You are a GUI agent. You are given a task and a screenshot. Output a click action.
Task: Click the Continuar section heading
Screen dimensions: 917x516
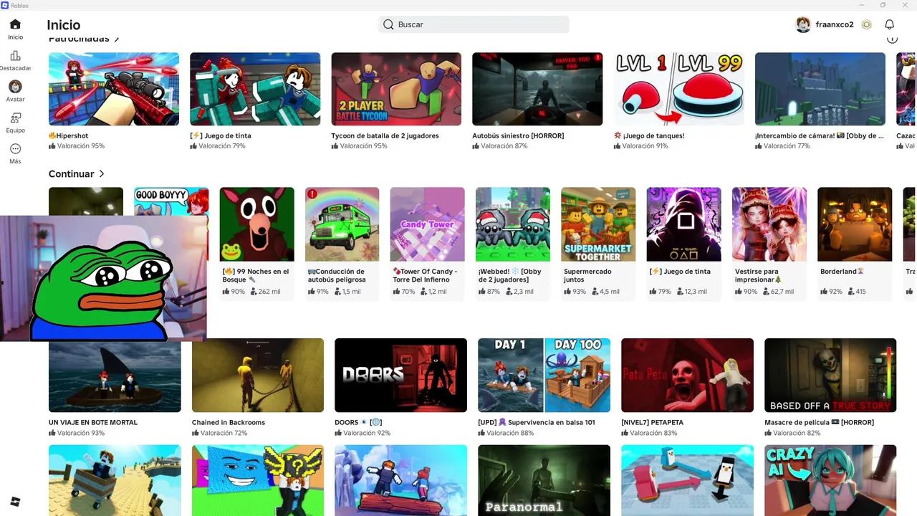click(72, 174)
